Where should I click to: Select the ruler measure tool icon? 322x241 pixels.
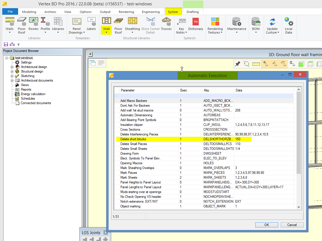click(256, 64)
